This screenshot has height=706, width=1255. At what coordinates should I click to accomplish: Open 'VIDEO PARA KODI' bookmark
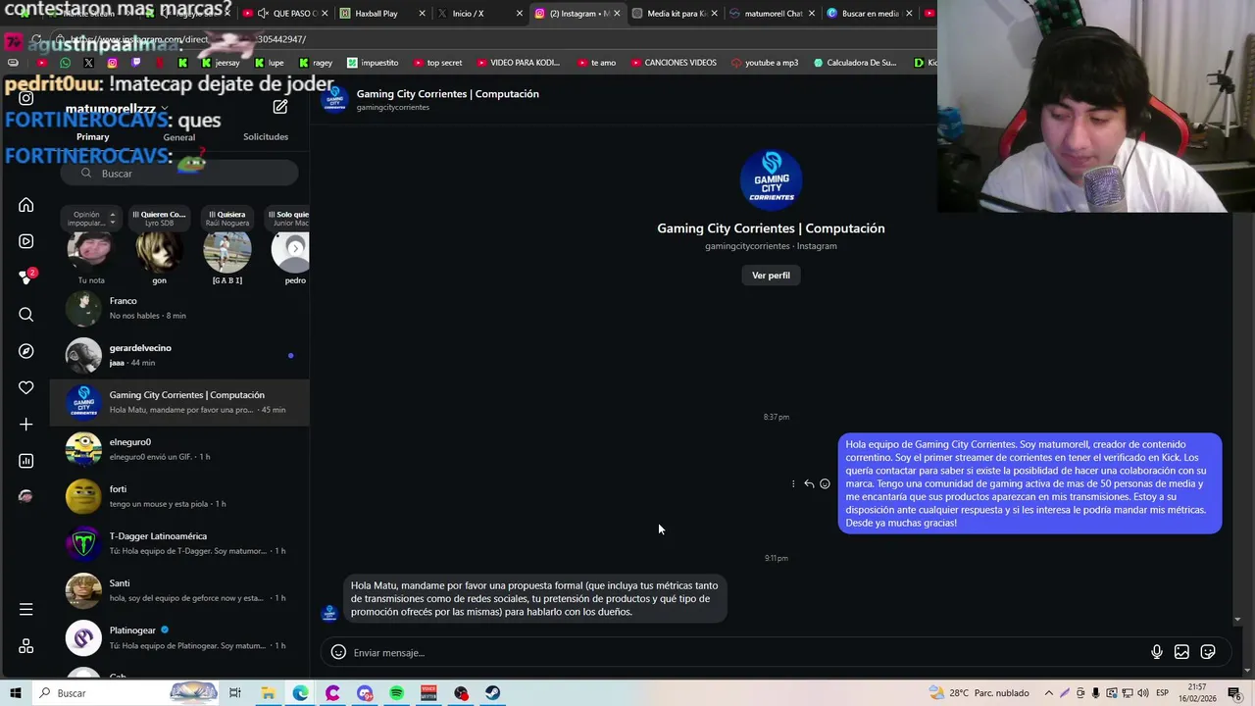pyautogui.click(x=519, y=63)
